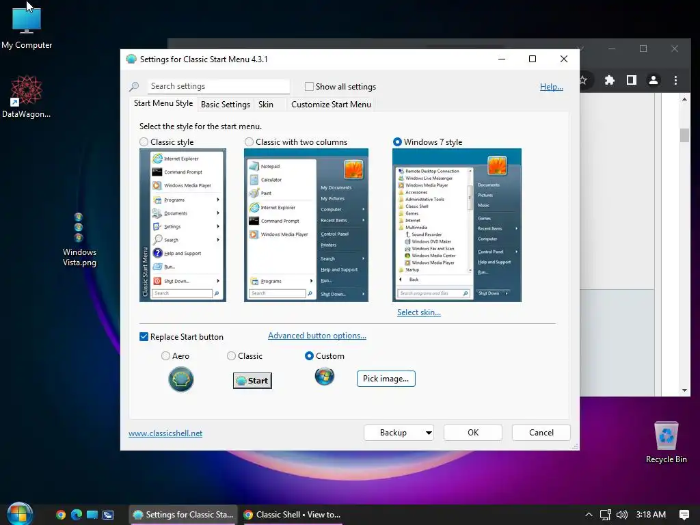Screen dimensions: 700x525
Task: Click the Cancel button
Action: click(541, 433)
